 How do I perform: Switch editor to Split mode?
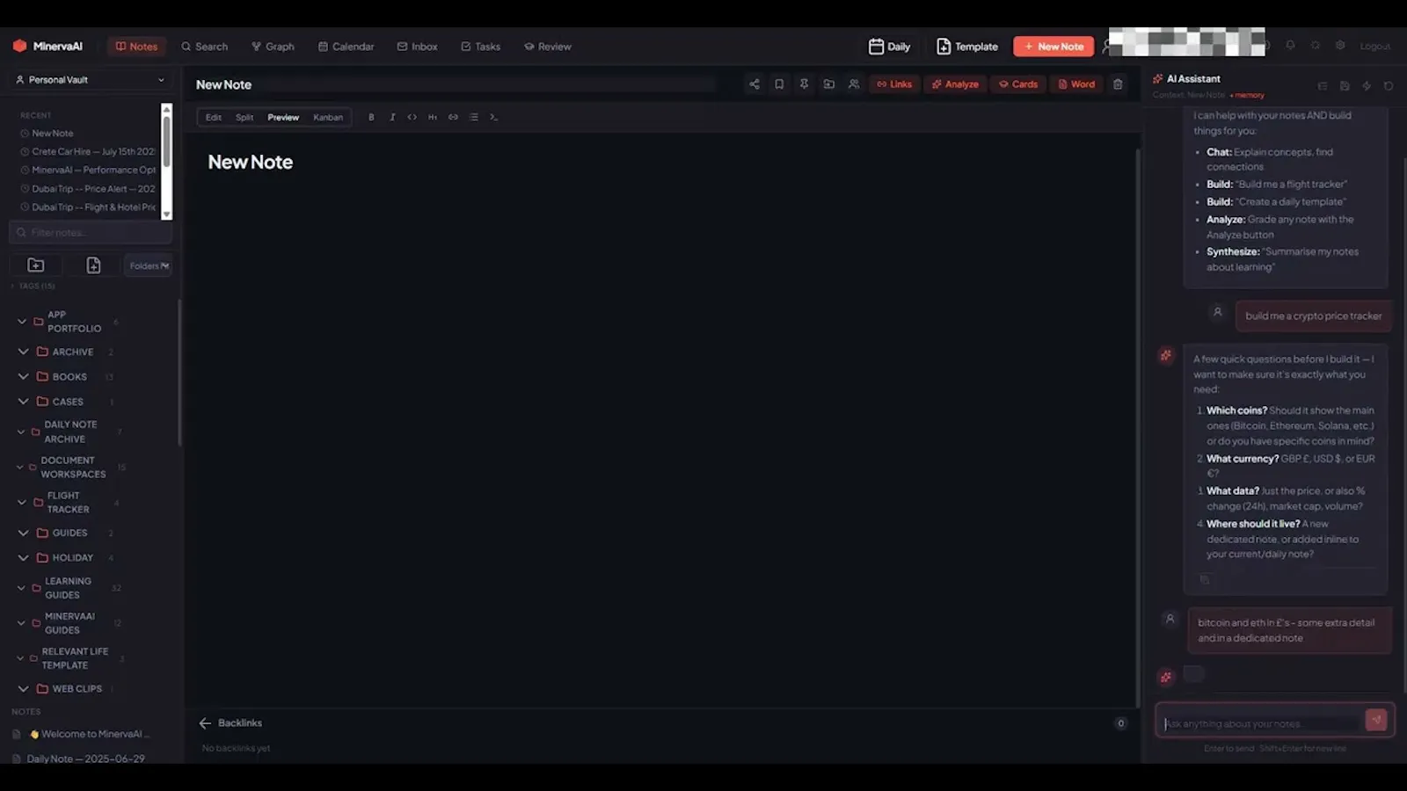tap(244, 117)
